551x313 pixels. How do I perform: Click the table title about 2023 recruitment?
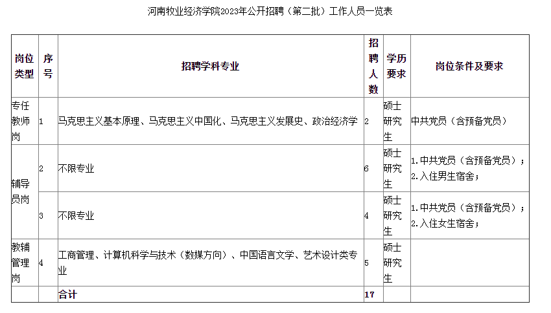274,11
